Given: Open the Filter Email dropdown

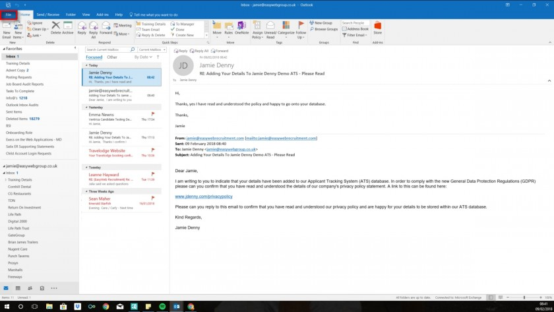Looking at the screenshot, I should (x=355, y=35).
